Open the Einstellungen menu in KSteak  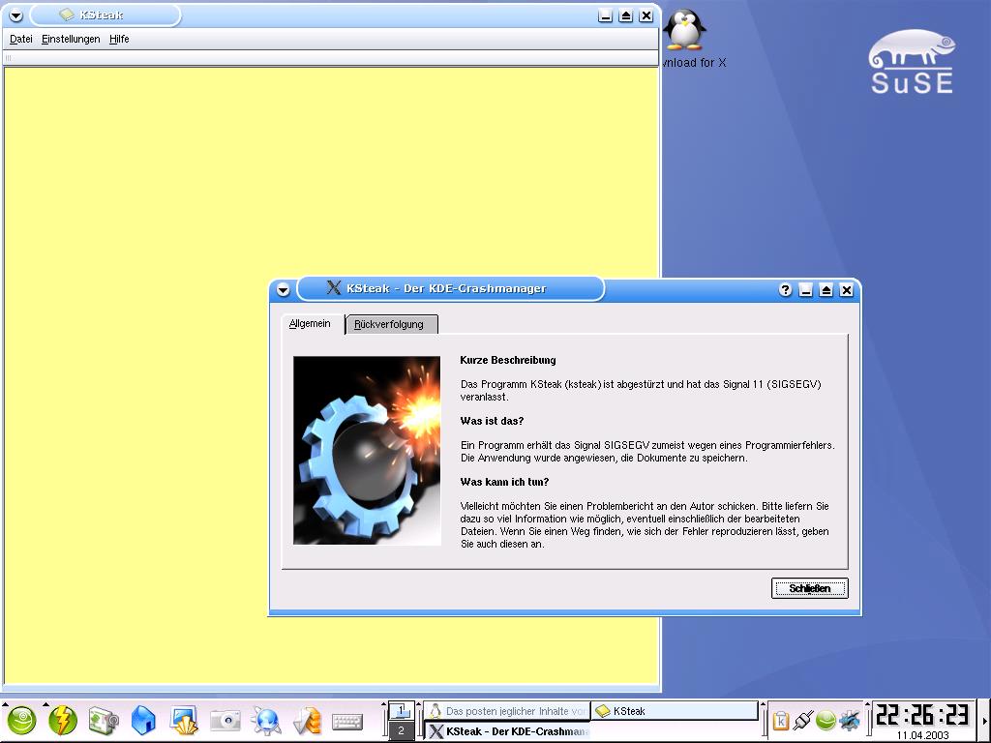click(x=71, y=39)
